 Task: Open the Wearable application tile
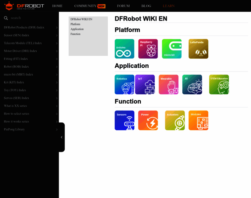coord(168,84)
